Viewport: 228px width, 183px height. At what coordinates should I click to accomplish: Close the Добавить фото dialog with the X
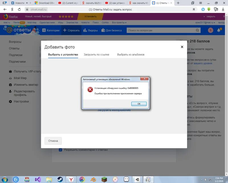point(182,47)
